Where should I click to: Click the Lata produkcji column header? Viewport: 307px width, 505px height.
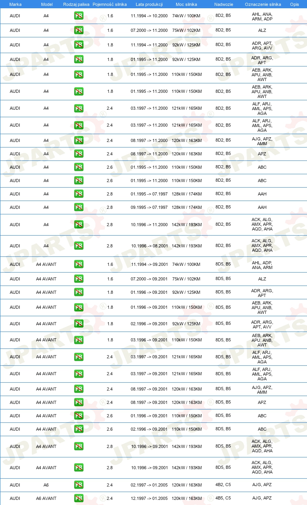click(149, 4)
